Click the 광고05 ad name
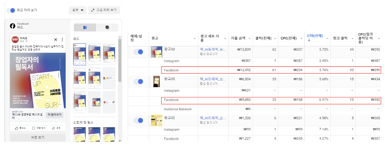This screenshot has height=154, width=385. click(x=169, y=79)
